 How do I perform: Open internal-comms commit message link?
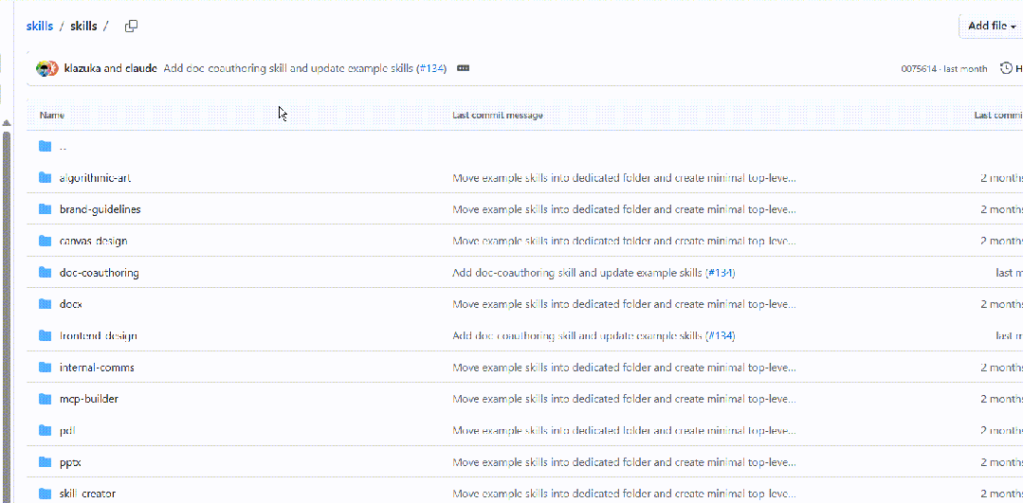tap(624, 368)
